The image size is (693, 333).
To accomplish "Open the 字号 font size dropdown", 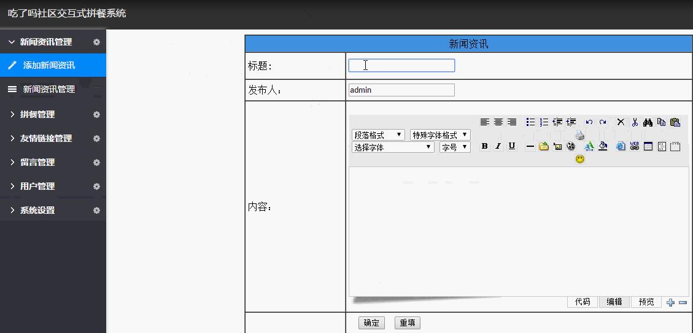I will [x=455, y=147].
